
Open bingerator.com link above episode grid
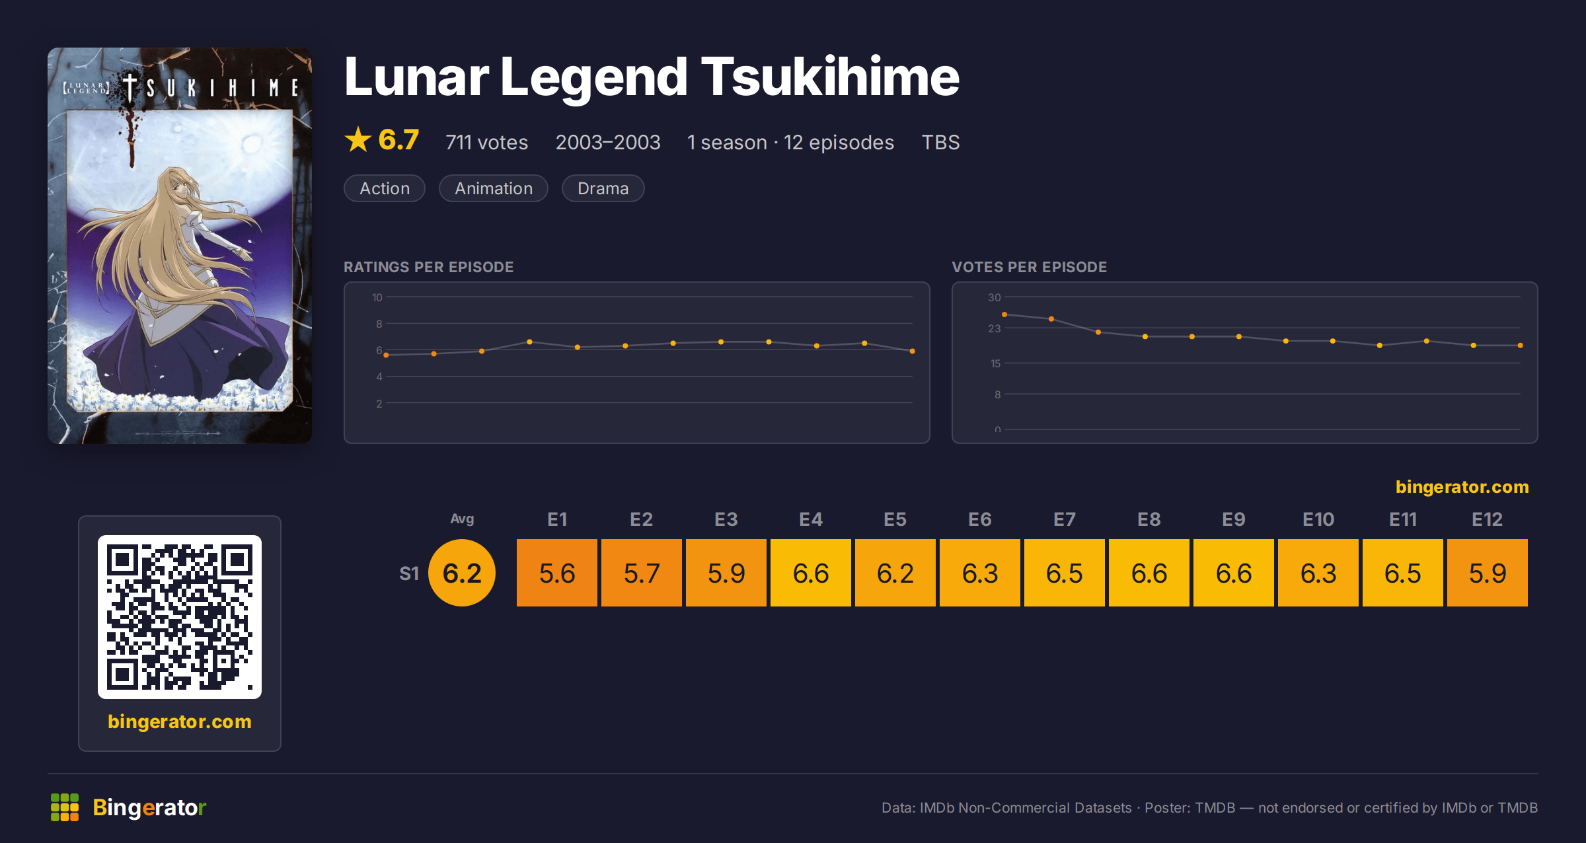(1462, 487)
